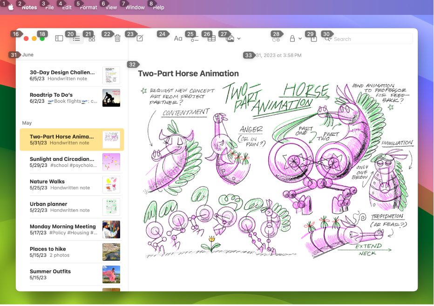The width and height of the screenshot is (434, 306).
Task: Switch to gallery view of notes
Action: (x=92, y=39)
